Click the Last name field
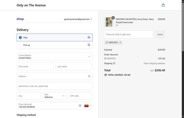 coord(74,66)
